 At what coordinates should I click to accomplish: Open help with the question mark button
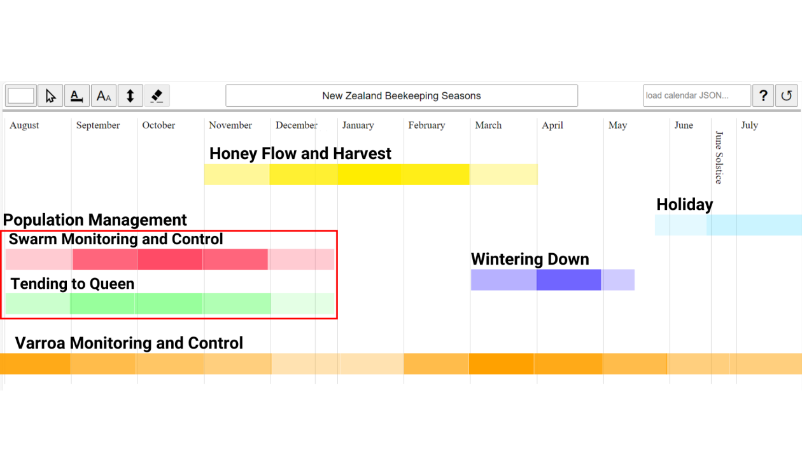coord(763,96)
